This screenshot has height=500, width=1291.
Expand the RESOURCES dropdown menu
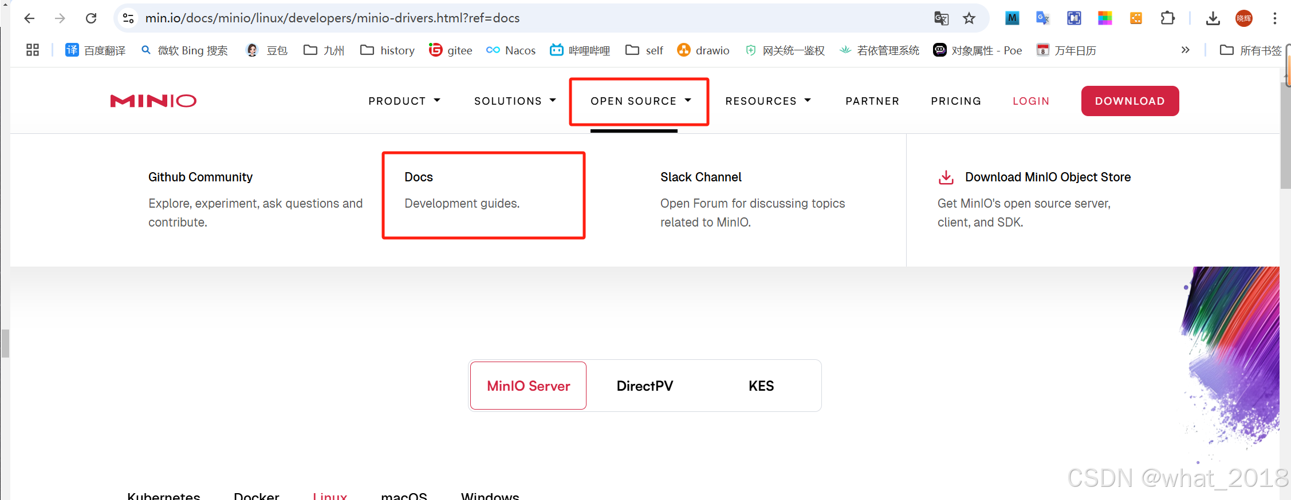point(767,101)
